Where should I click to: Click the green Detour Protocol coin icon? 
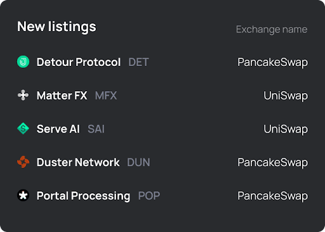23,62
